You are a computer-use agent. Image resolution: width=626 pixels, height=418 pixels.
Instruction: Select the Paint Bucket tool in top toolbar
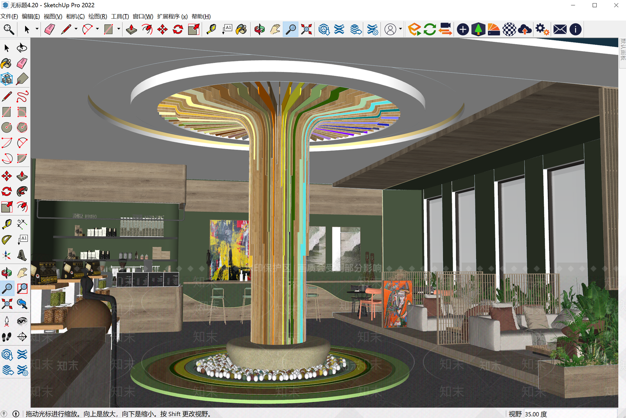pos(241,29)
